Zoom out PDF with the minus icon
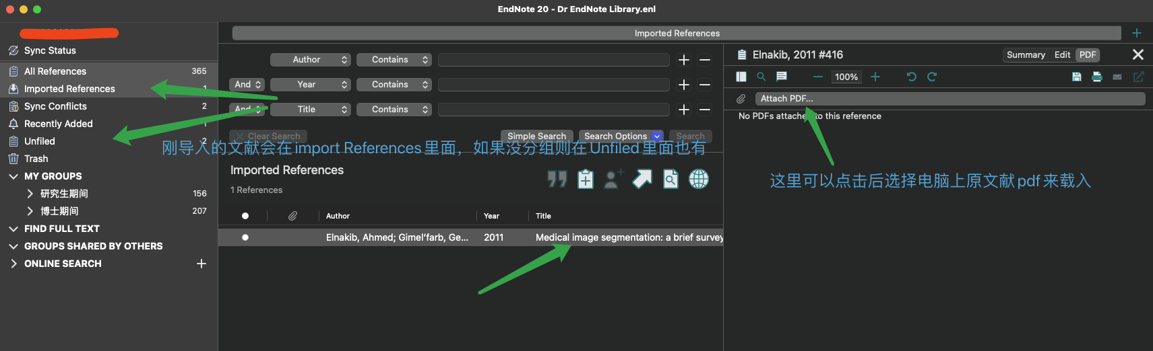This screenshot has width=1153, height=351. click(x=818, y=77)
